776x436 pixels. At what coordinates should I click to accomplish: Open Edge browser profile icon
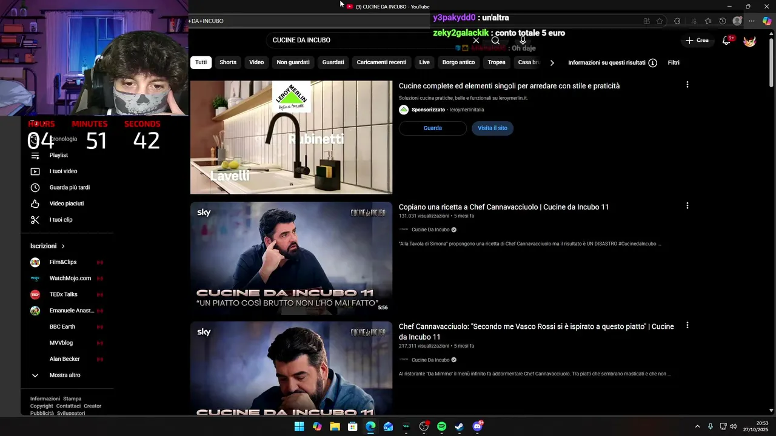coord(737,21)
